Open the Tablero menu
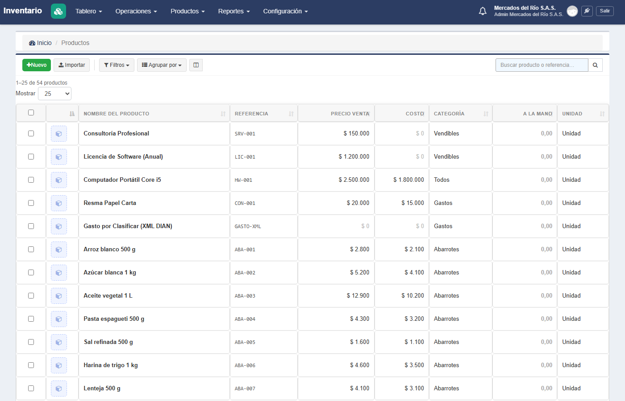625x401 pixels. (x=88, y=11)
